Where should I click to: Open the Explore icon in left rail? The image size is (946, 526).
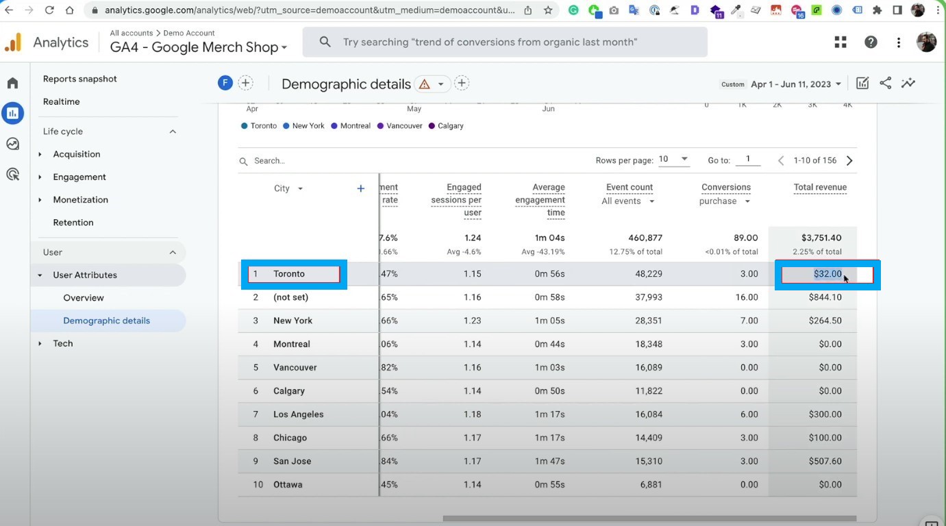12,144
